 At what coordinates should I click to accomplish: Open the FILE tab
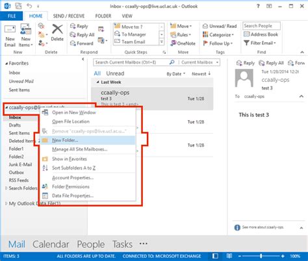12,16
